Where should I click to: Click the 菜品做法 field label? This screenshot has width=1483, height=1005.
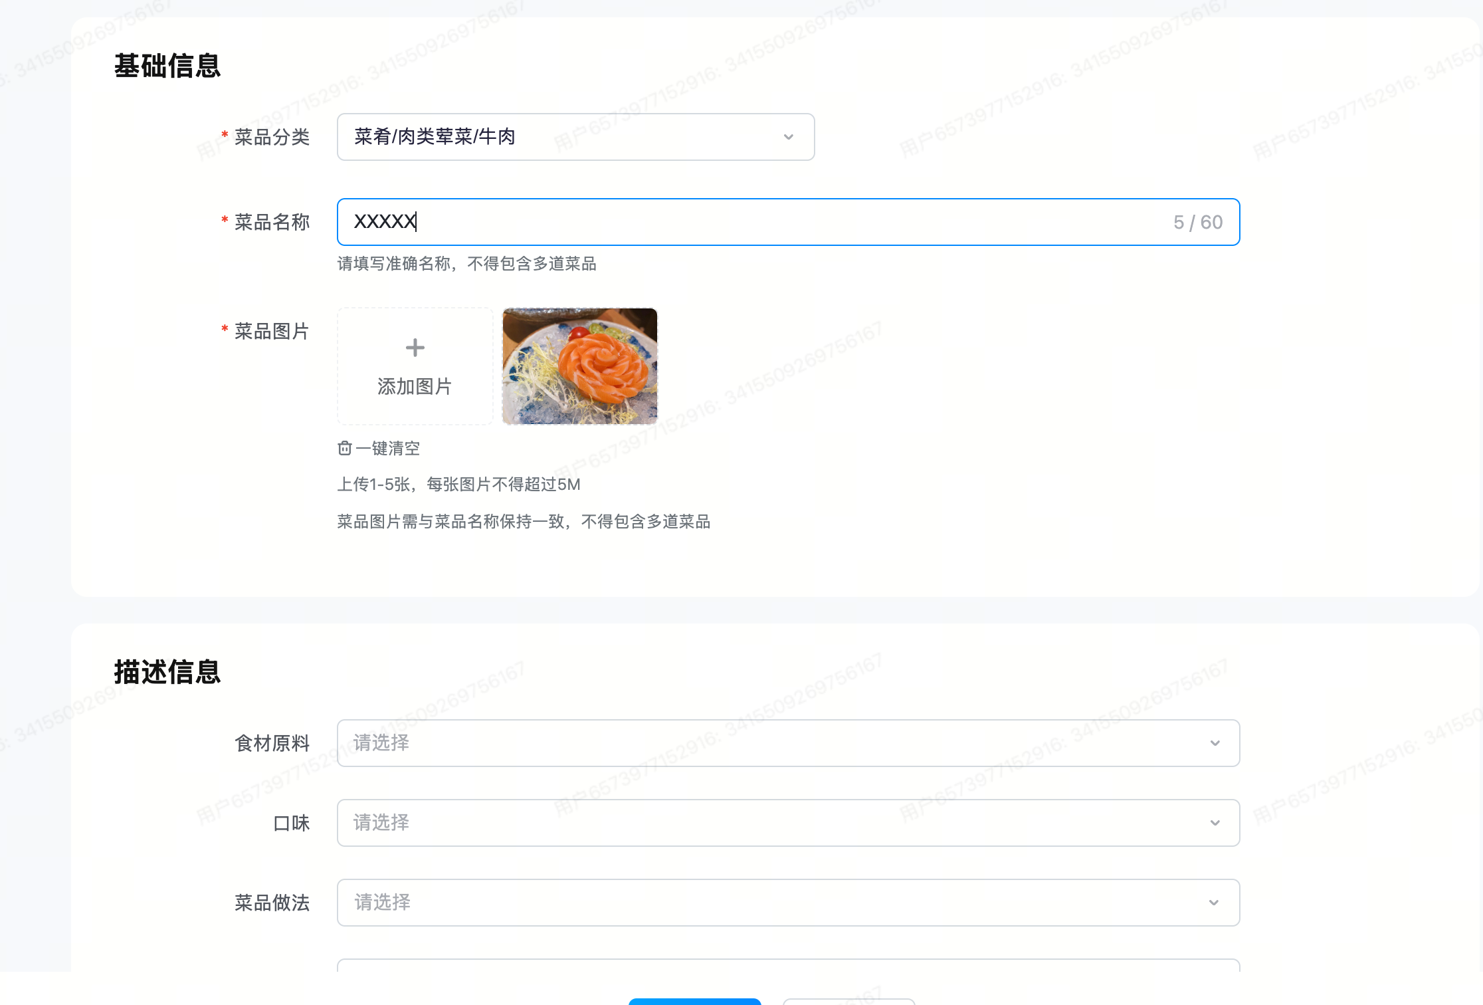(272, 903)
